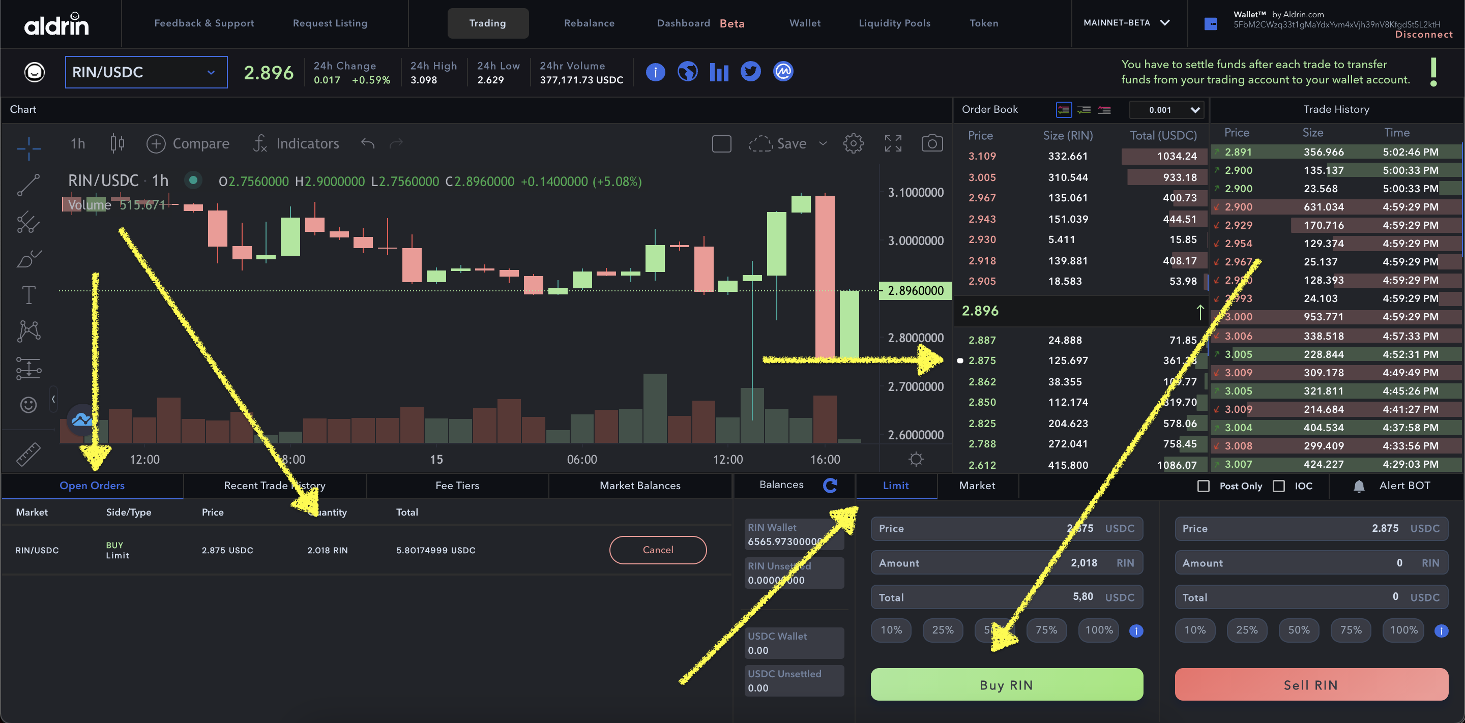Open the candlestick chart style selector
1465x723 pixels.
coord(117,143)
